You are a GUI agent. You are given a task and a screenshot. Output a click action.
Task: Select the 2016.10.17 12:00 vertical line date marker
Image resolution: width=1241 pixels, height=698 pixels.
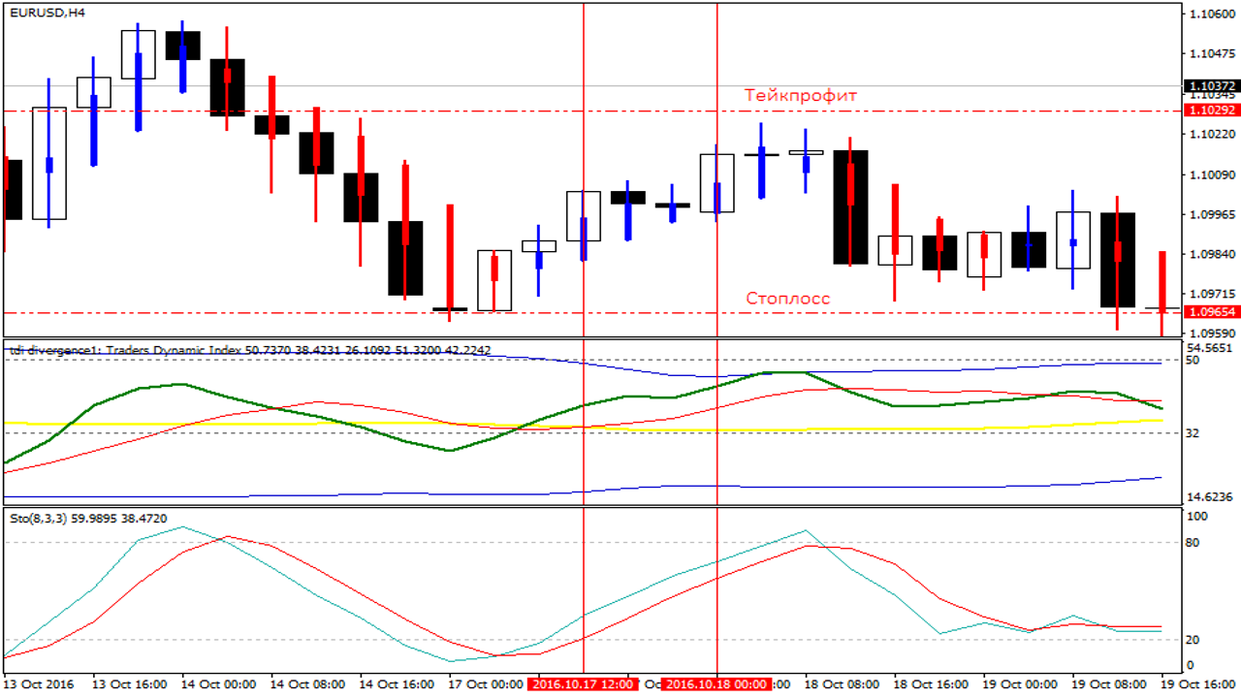[x=584, y=684]
